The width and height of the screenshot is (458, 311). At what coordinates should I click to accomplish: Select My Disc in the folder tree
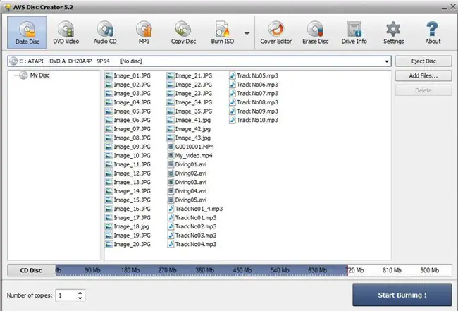tap(39, 75)
